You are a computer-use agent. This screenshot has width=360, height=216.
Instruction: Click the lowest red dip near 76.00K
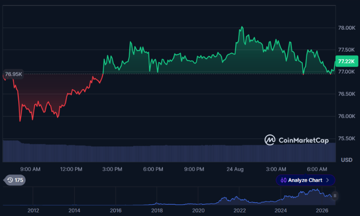[x=20, y=121]
